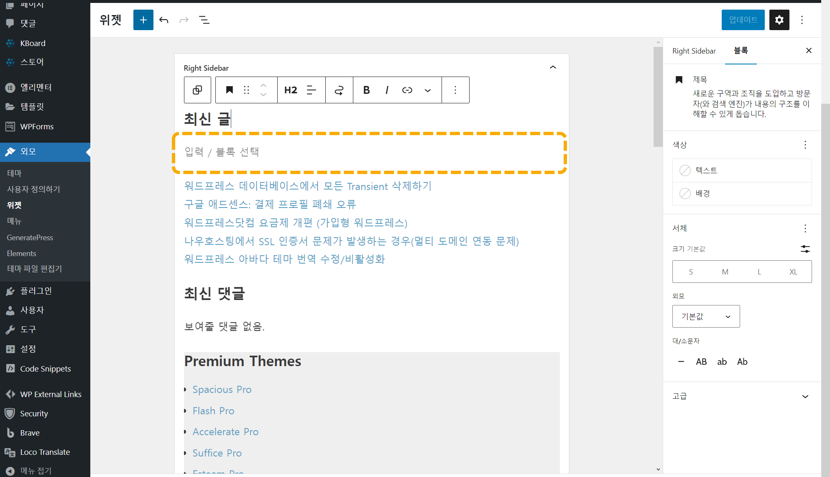Image resolution: width=830 pixels, height=477 pixels.
Task: Change the heading level using the H2 icon
Action: 291,90
